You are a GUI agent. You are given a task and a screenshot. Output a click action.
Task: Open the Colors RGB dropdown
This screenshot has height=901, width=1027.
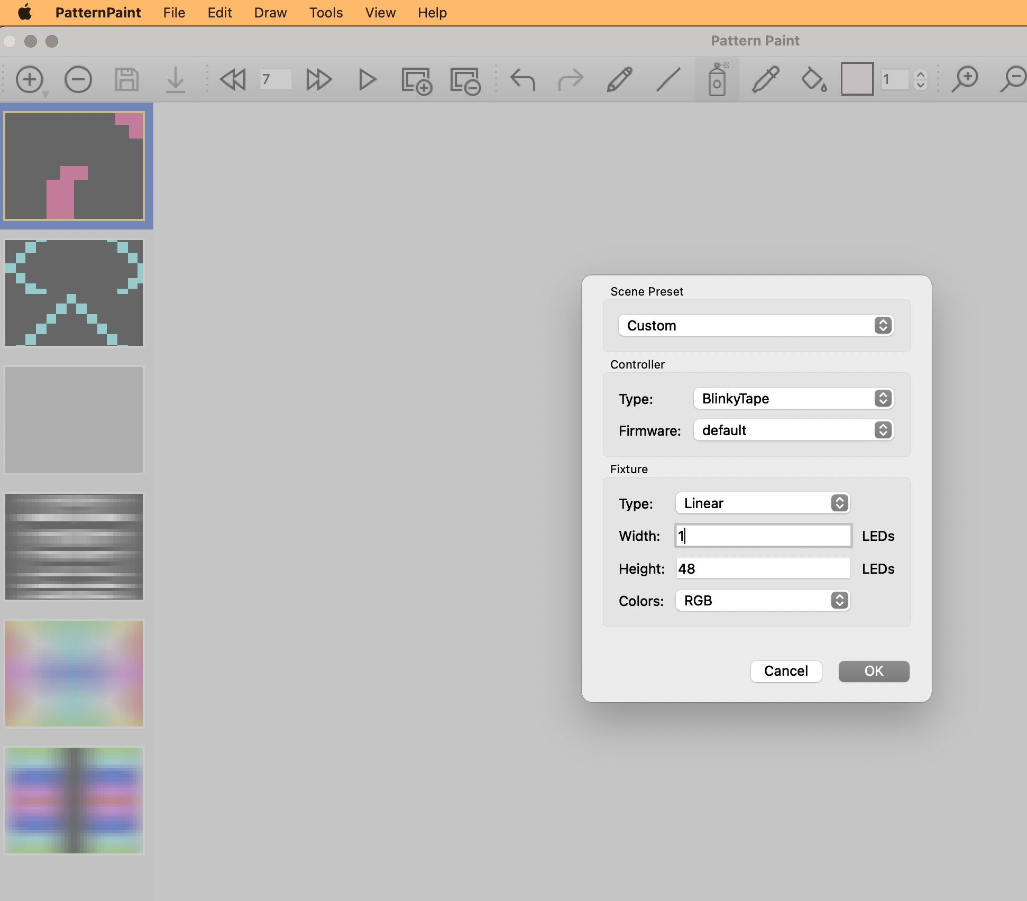point(762,600)
